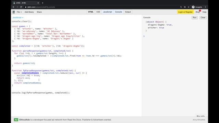Open a new browser tab
This screenshot has height=123, width=219.
coord(42,3)
